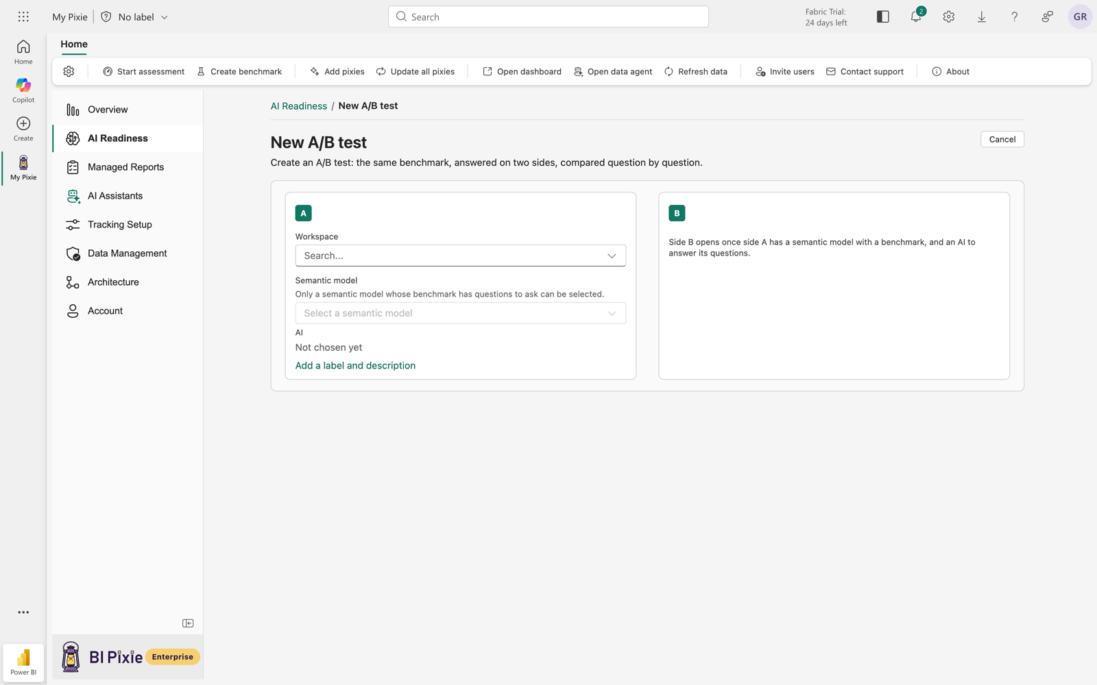Toggle the side pane layout icon
1097x685 pixels.
pyautogui.click(x=883, y=16)
